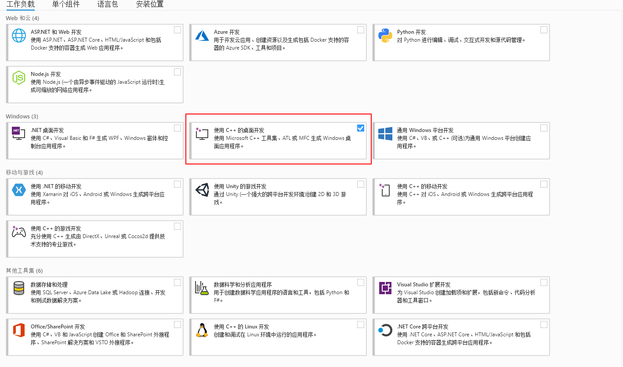Check the Visual Studio 扩展开发 checkbox

[x=544, y=282]
